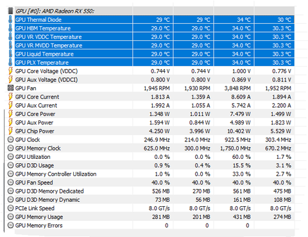This screenshot has height=237, width=308.
Task: Click the thermometer icon for GPU VR MVDD Temperature
Action: pos(10,45)
